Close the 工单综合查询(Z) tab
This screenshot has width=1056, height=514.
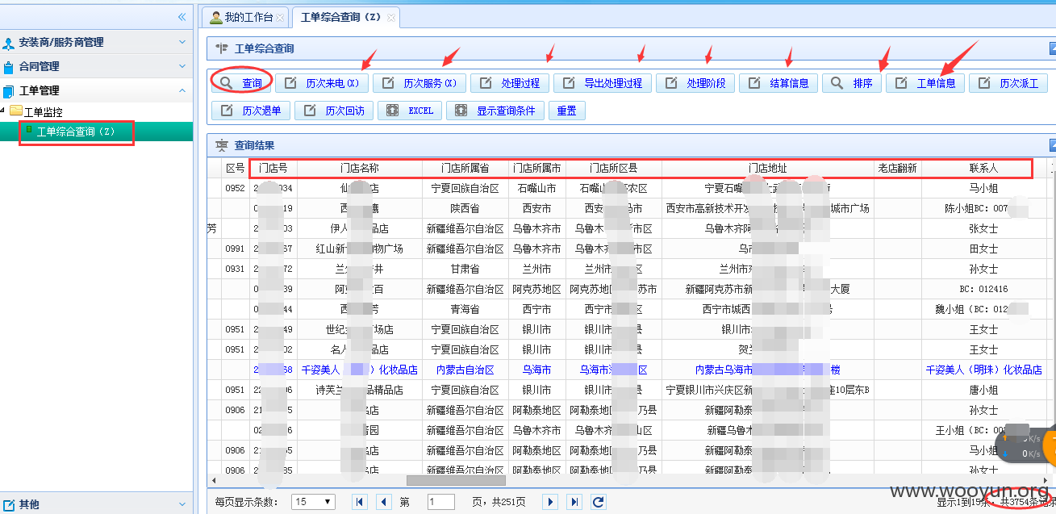coord(391,17)
